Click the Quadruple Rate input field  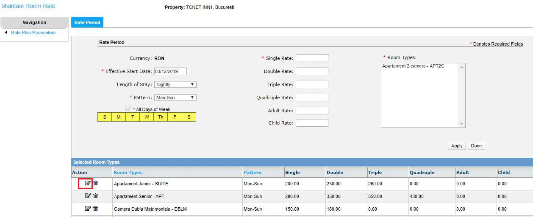312,98
